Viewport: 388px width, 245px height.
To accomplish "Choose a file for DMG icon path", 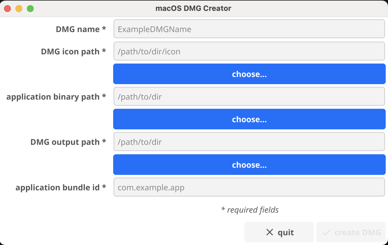I will pyautogui.click(x=249, y=74).
